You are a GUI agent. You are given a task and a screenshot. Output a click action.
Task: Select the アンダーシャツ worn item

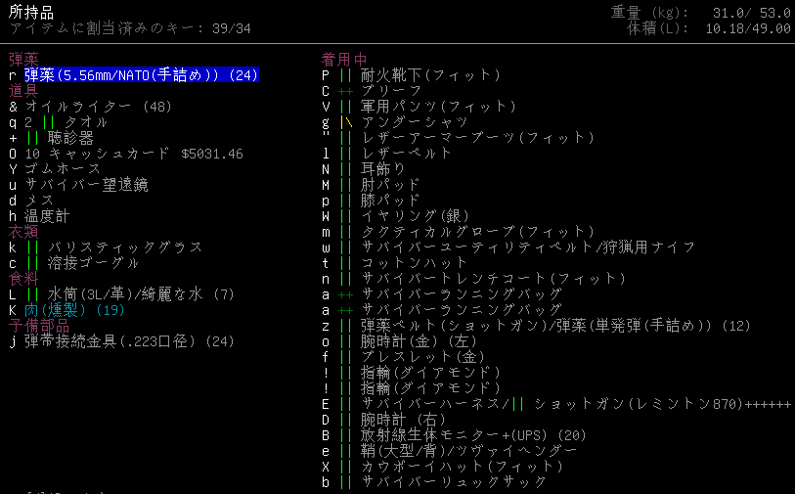pos(401,122)
